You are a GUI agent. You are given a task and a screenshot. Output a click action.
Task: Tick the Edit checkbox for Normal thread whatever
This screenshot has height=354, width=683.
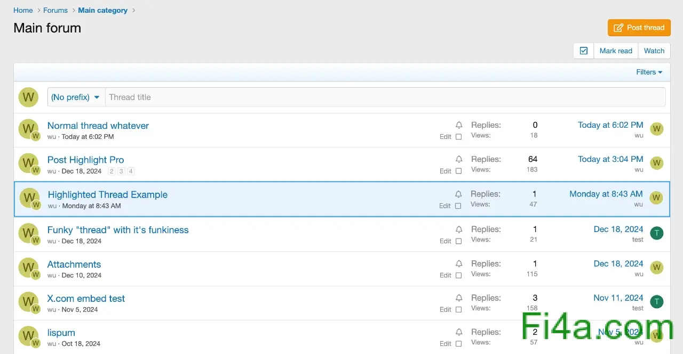click(458, 137)
